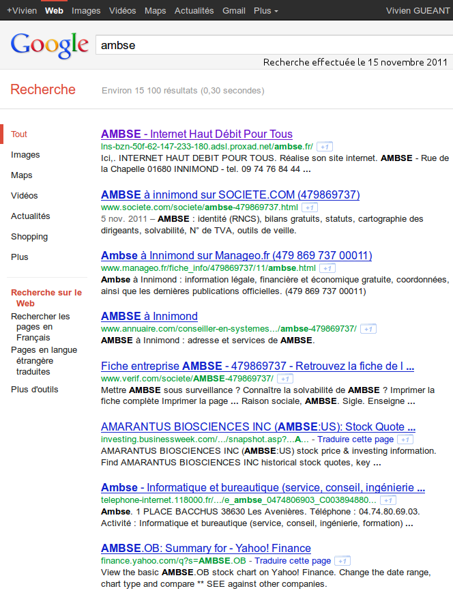Select Maps filter in left sidebar
453x593 pixels.
[22, 175]
